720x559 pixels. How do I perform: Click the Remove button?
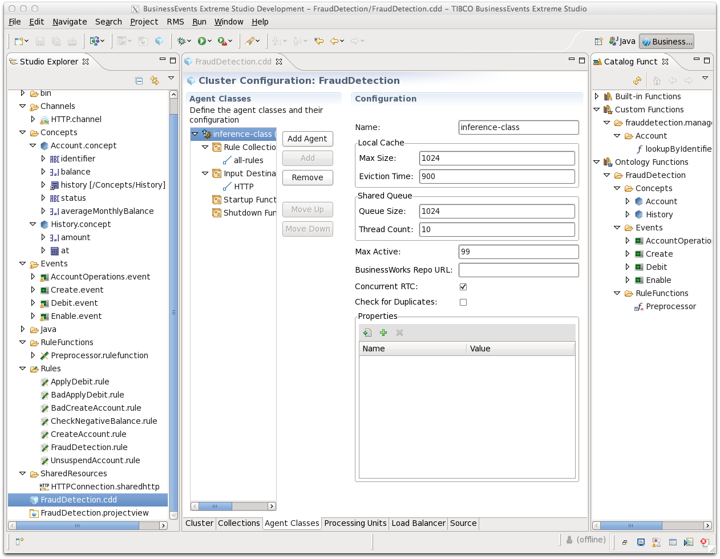308,177
